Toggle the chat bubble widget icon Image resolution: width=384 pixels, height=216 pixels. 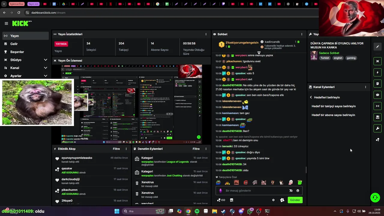[377, 95]
